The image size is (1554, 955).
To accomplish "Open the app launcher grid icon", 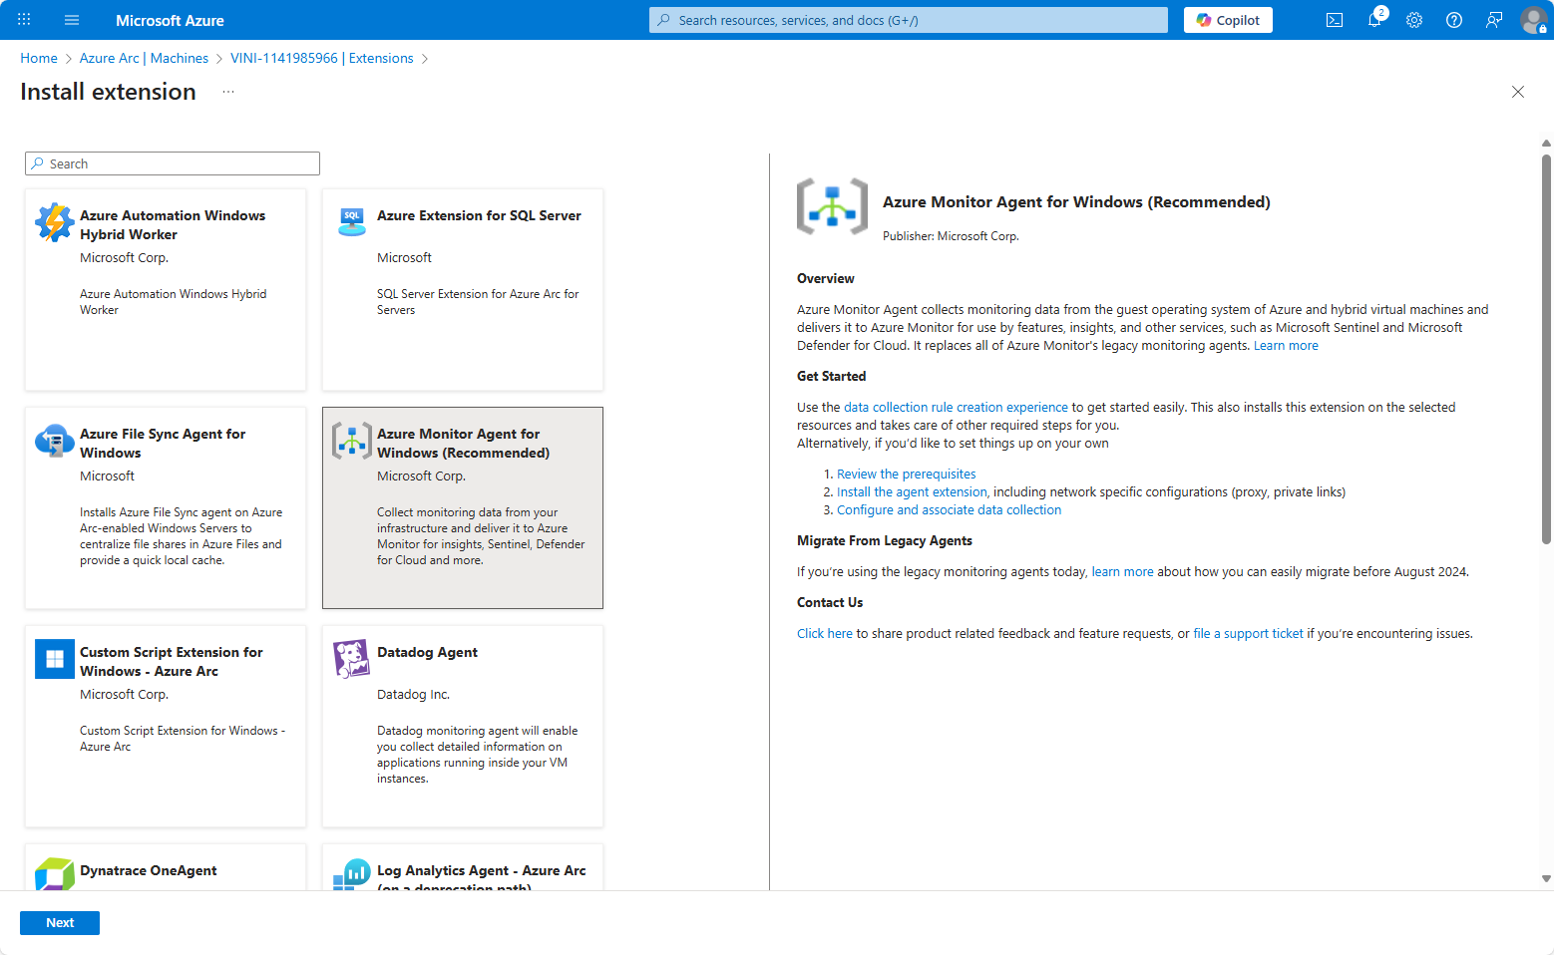I will coord(24,20).
